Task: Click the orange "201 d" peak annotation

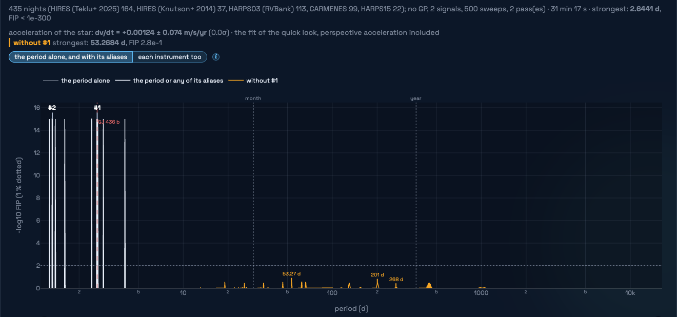Action: click(x=377, y=275)
